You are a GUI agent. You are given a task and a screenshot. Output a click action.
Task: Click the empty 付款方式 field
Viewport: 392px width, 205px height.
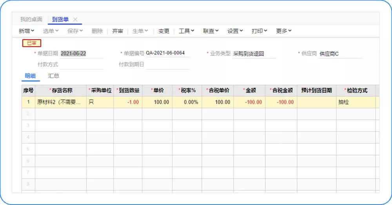[82, 65]
